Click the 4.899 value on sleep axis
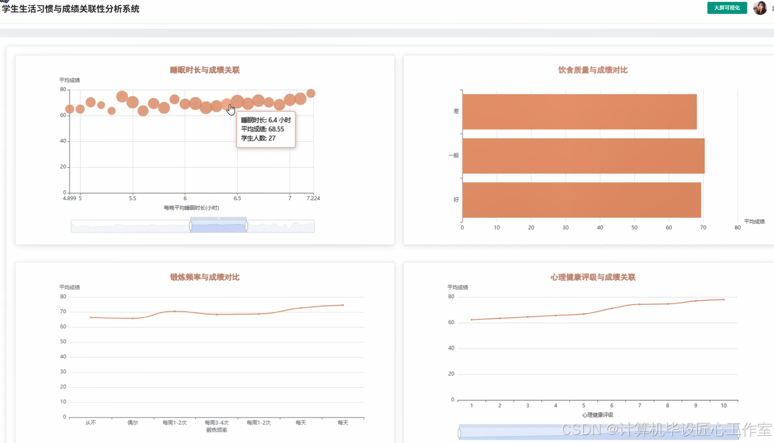774x443 pixels. 69,198
